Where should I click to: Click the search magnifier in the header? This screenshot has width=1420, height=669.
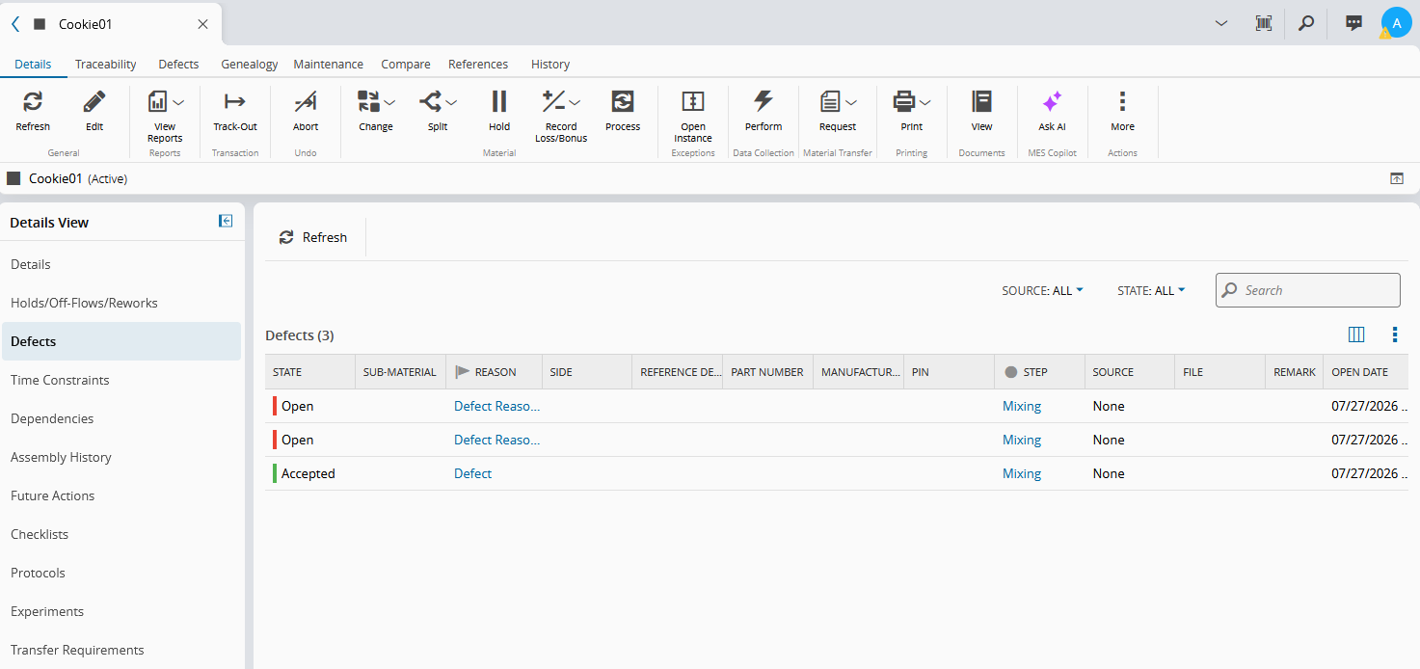pyautogui.click(x=1306, y=23)
